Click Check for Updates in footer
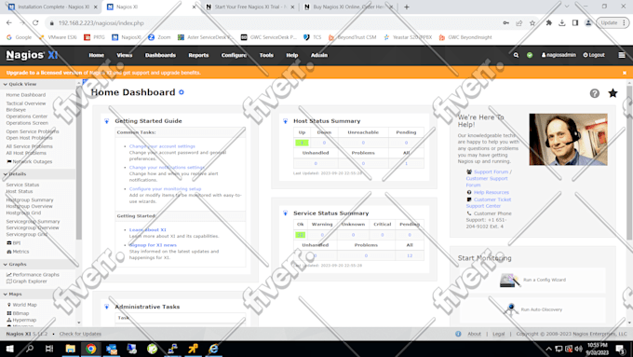The height and width of the screenshot is (357, 633). [80, 334]
